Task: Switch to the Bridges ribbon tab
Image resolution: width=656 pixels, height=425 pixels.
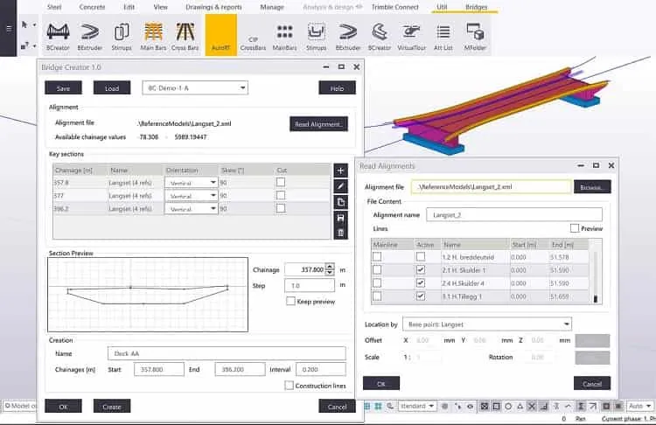Action: tap(476, 7)
